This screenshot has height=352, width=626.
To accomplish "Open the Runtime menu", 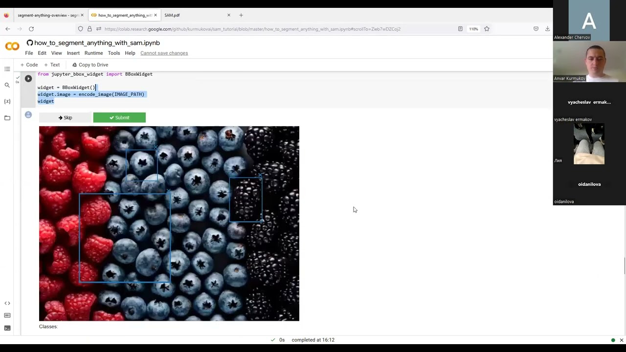I will [93, 53].
